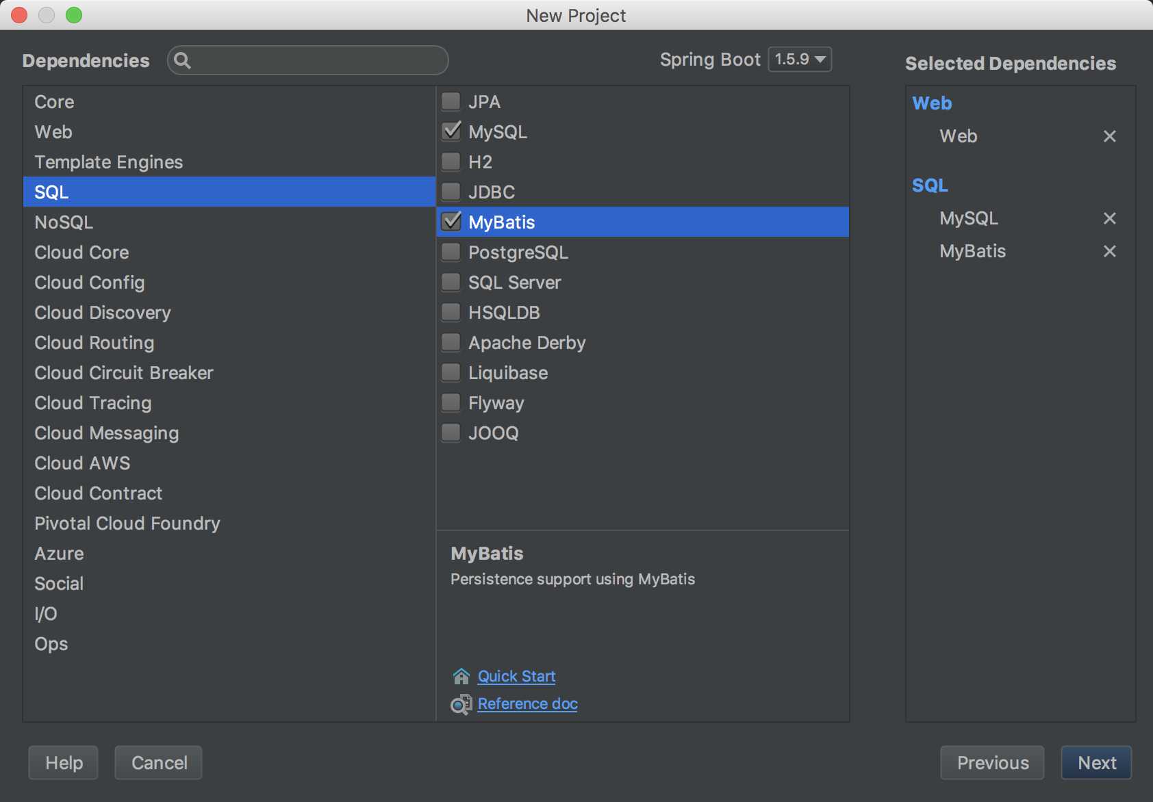The height and width of the screenshot is (802, 1153).
Task: Uncheck the MyBatis dependency
Action: click(451, 221)
